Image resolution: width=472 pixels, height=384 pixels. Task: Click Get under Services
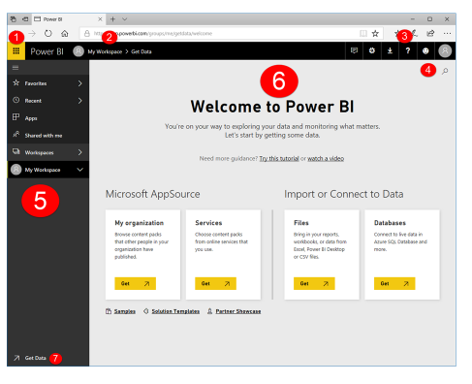pyautogui.click(x=215, y=283)
